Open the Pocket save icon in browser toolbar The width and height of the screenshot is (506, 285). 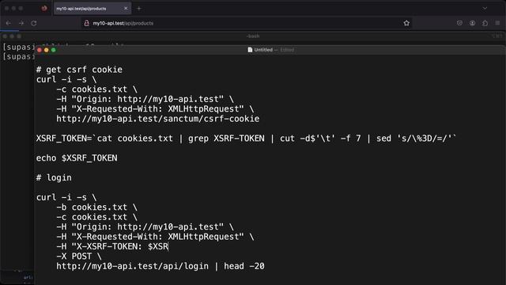coord(459,23)
